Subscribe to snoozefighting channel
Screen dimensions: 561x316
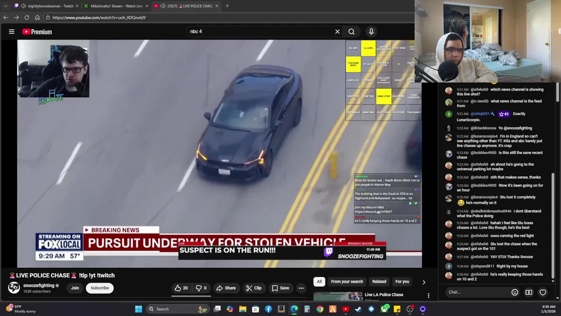99,288
